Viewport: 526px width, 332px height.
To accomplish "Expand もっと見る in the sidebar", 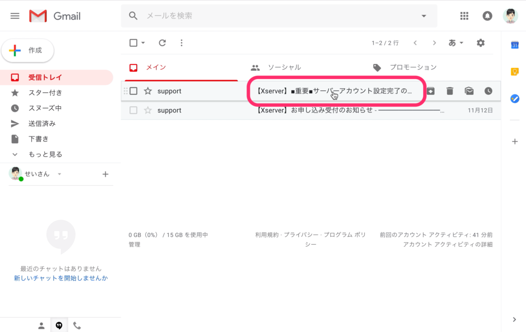I will pyautogui.click(x=44, y=154).
